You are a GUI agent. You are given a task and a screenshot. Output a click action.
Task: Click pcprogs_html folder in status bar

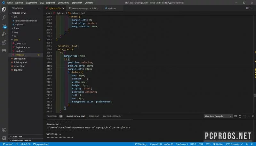pyautogui.click(x=41, y=144)
